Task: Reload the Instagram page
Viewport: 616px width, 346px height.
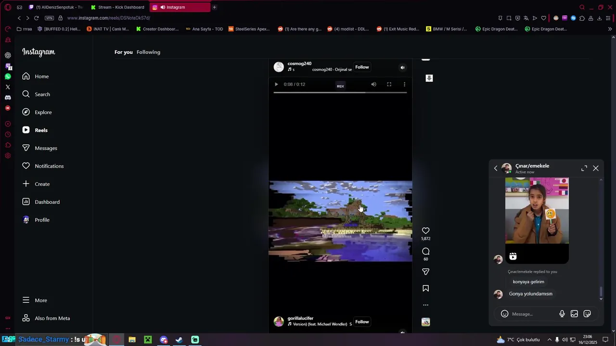Action: (x=36, y=18)
